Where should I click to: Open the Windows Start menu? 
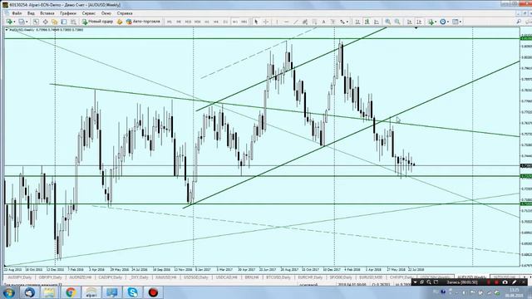pos(8,292)
